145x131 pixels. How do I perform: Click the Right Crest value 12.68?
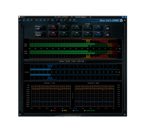coord(98,34)
